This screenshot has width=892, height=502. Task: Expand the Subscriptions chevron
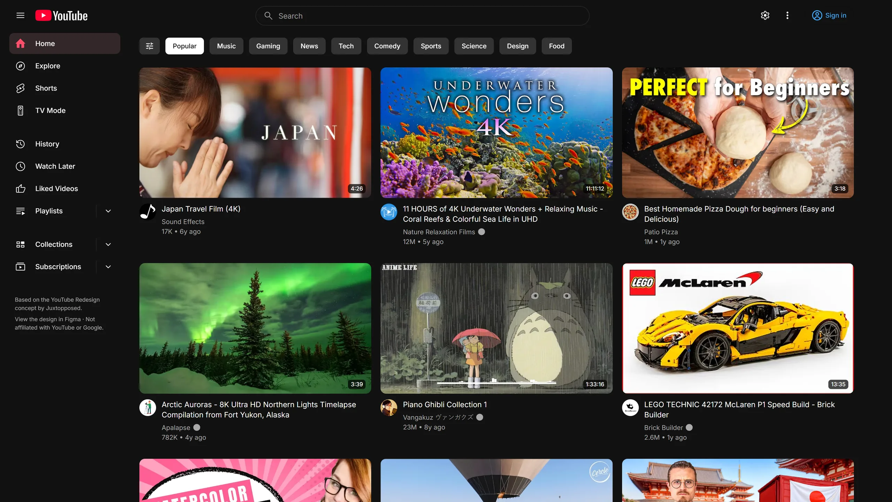point(108,267)
